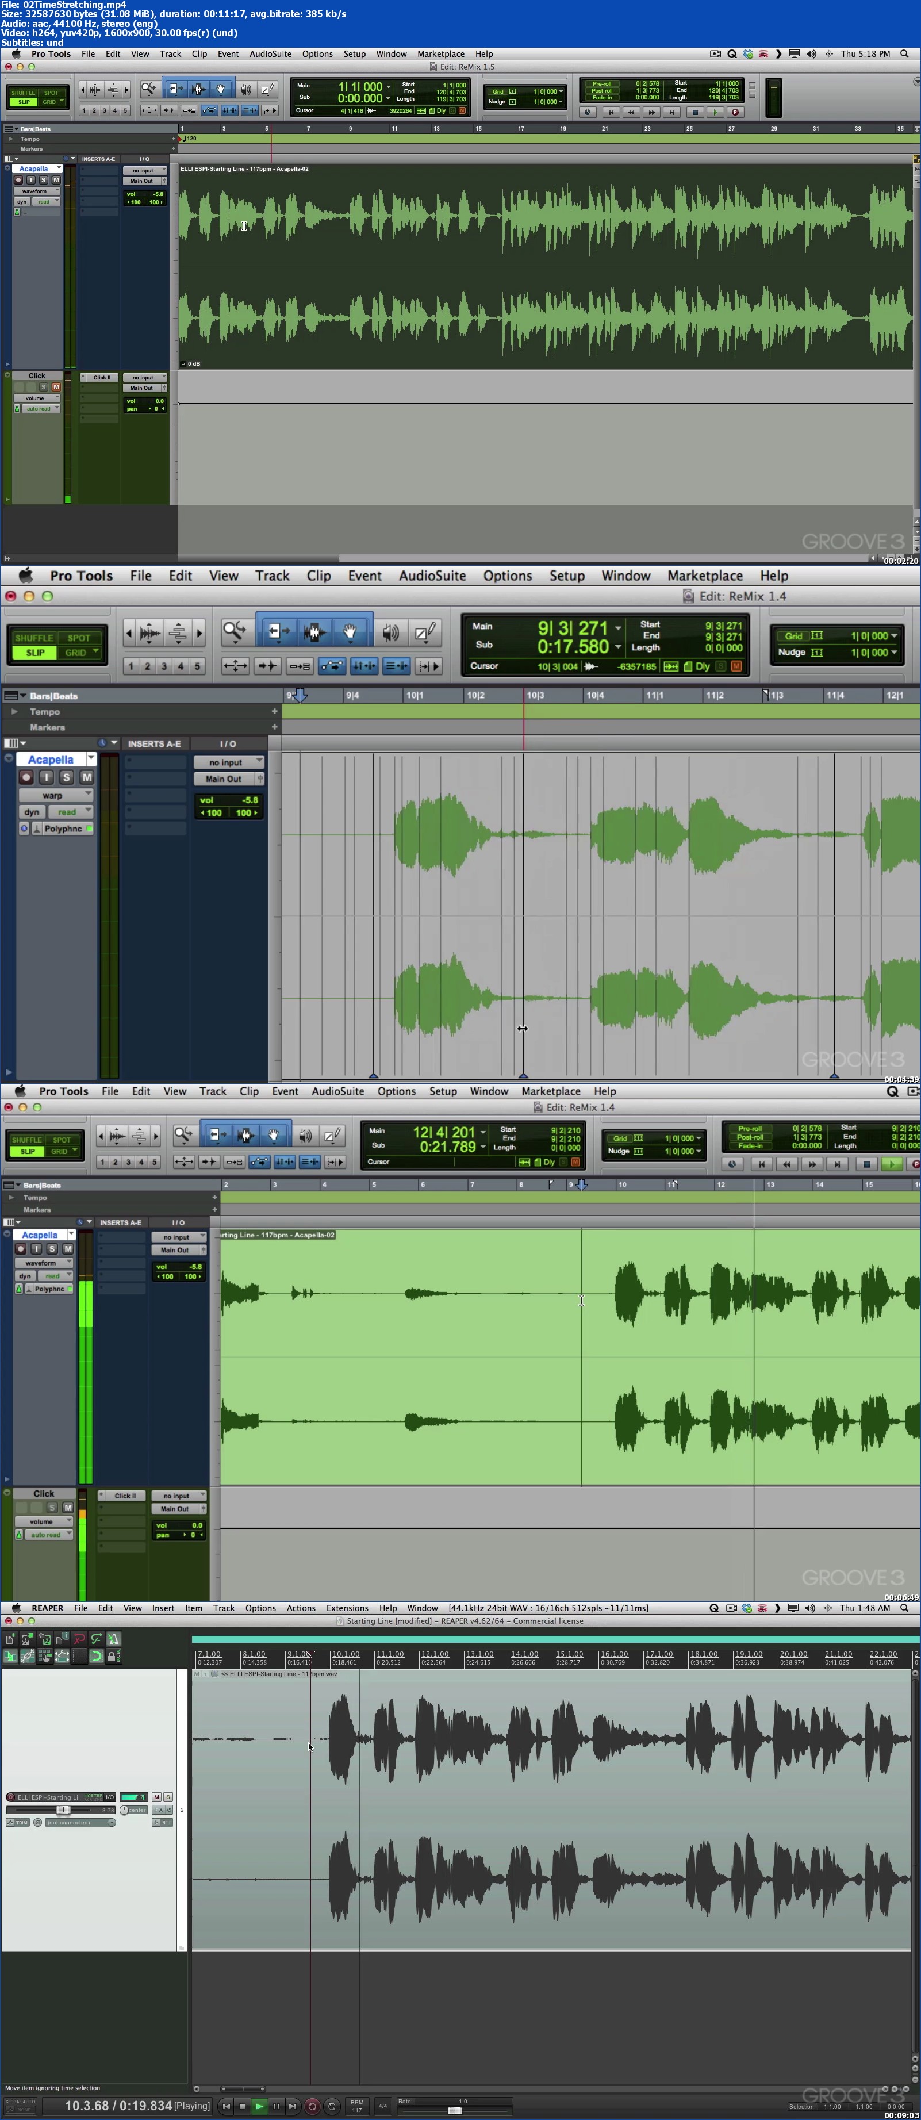Open Event menu in large Pro Tools menu bar
921x2120 pixels.
coord(364,575)
